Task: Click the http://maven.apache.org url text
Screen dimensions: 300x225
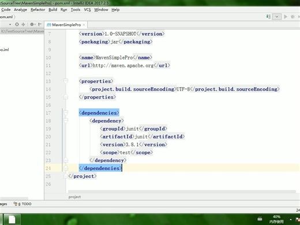Action: pos(123,66)
